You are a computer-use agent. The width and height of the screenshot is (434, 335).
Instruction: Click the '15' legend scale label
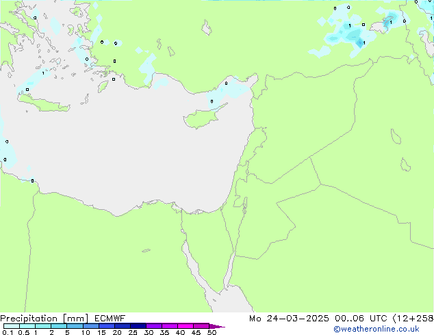(x=101, y=332)
